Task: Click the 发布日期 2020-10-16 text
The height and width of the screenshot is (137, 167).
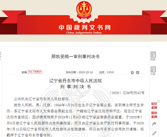Action: [x=79, y=72]
